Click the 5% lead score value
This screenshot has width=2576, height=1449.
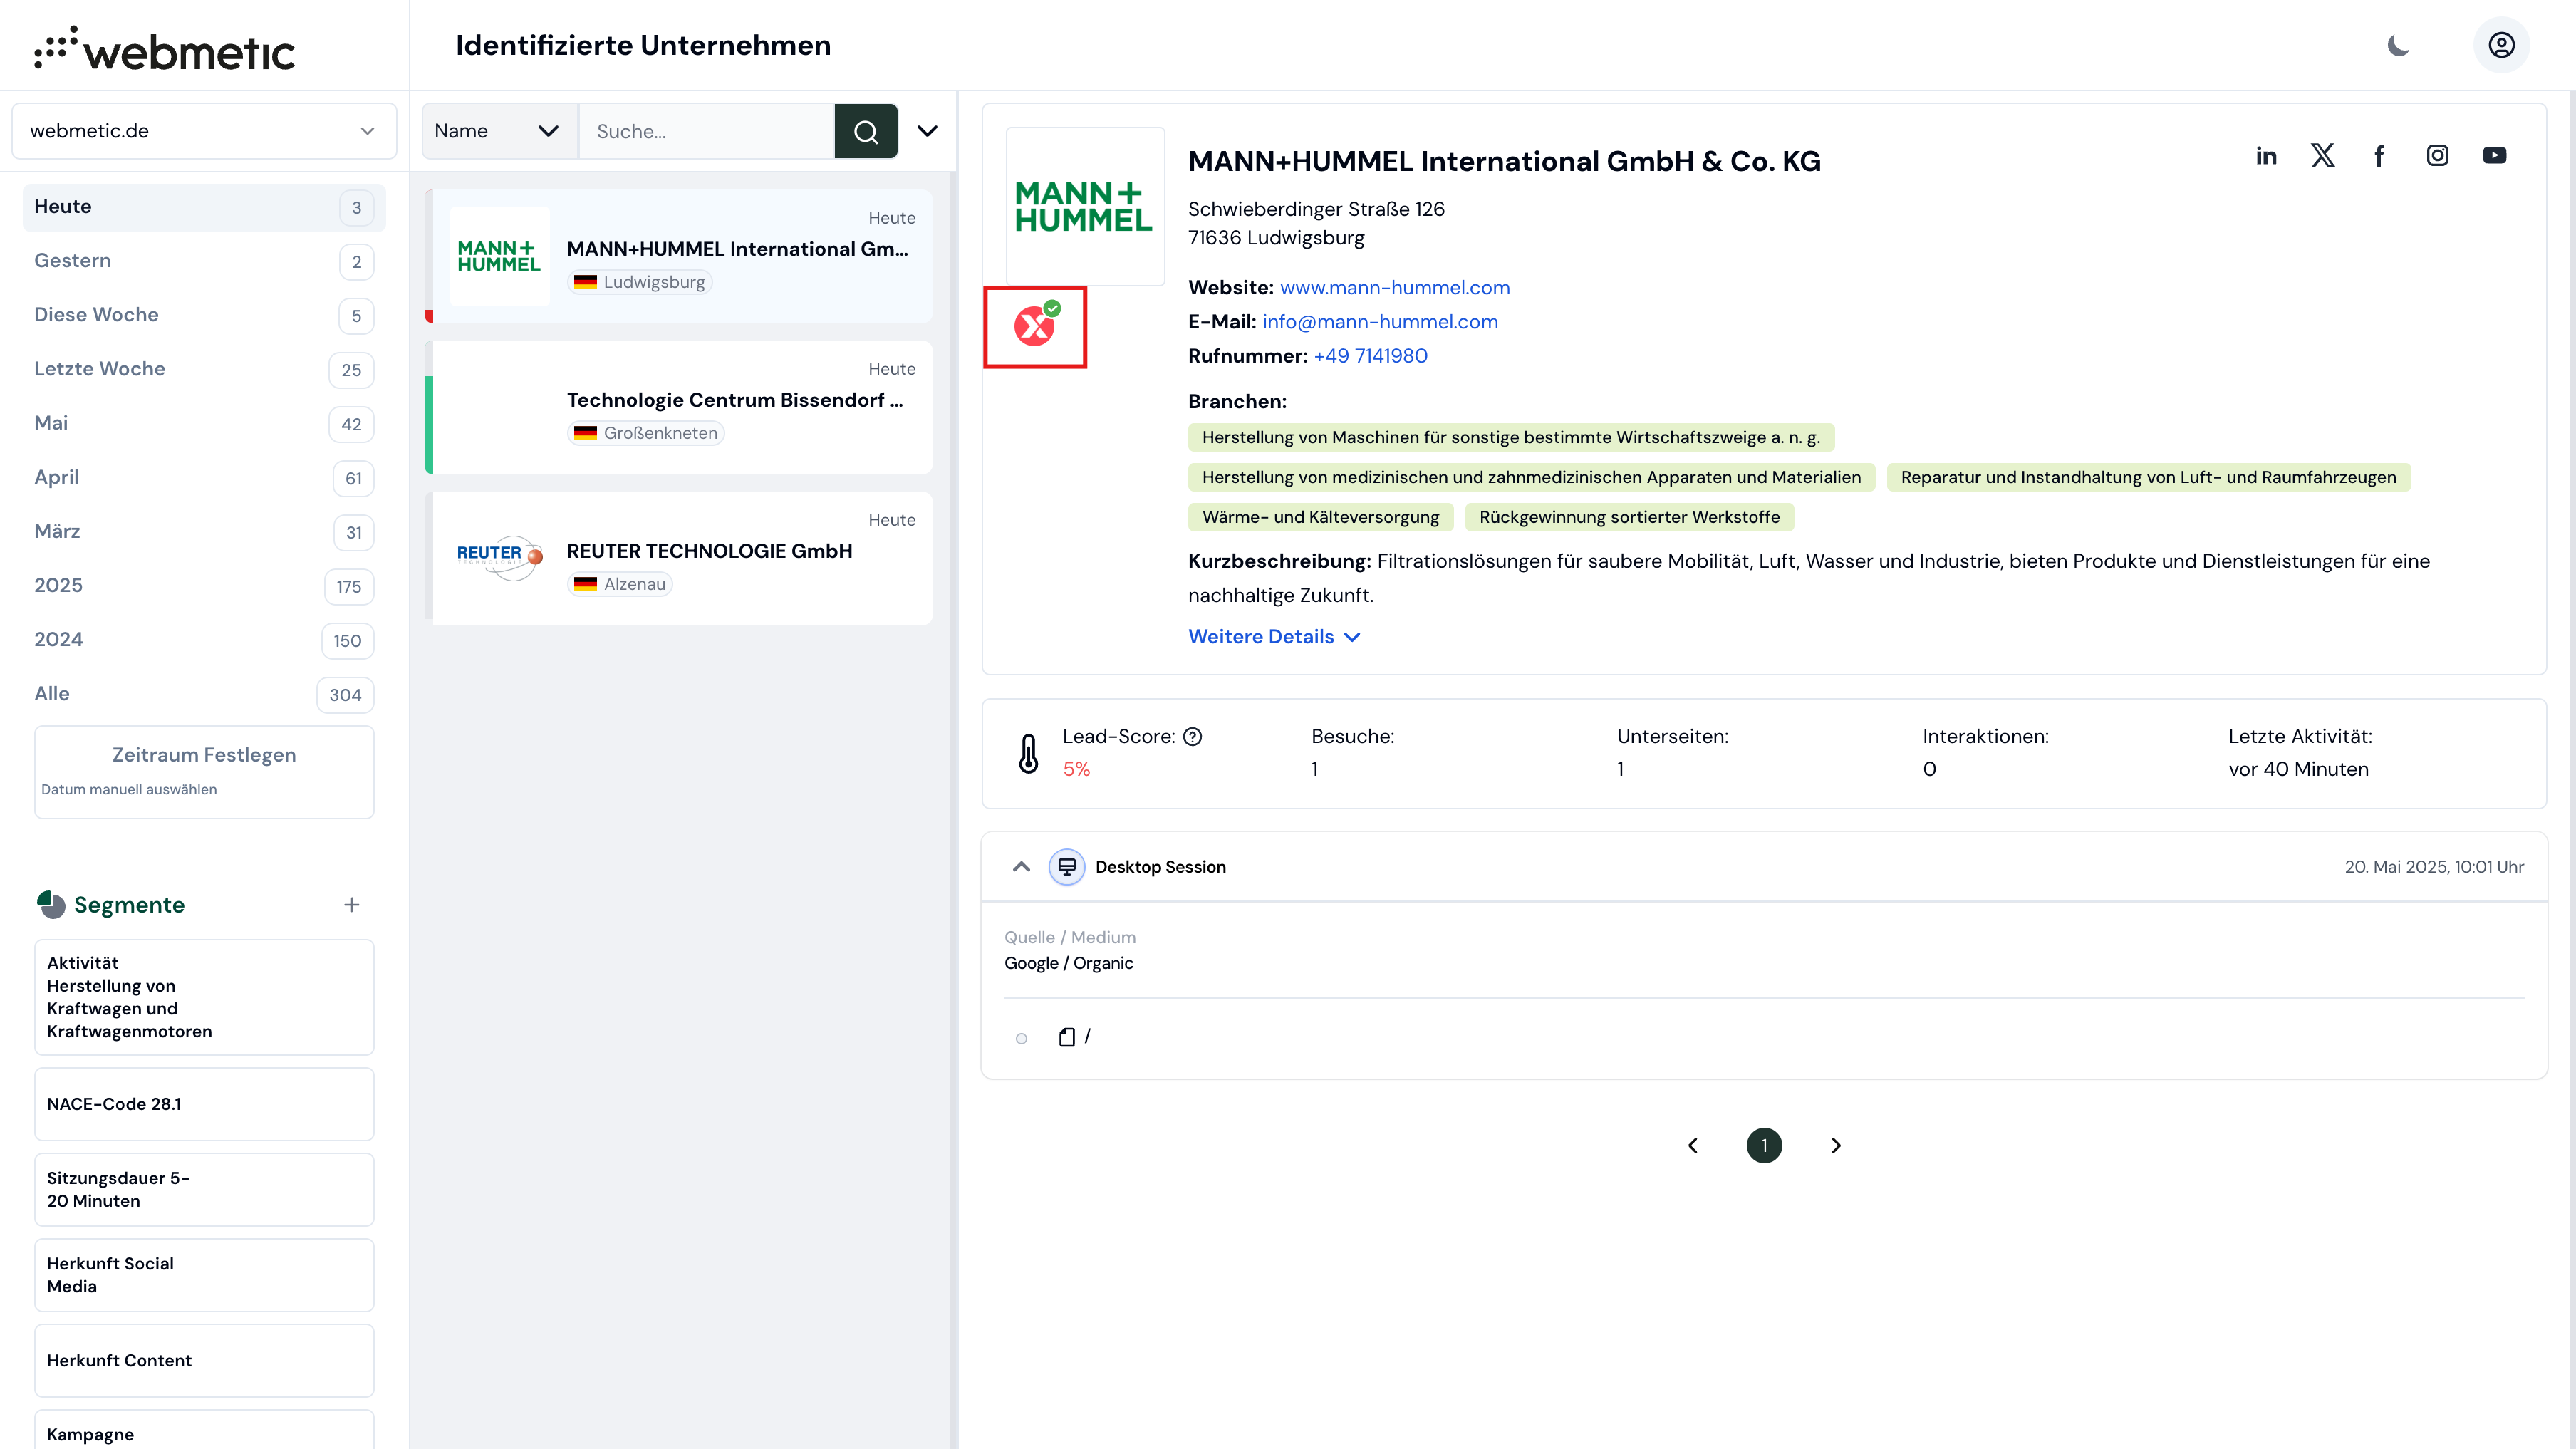(x=1076, y=769)
